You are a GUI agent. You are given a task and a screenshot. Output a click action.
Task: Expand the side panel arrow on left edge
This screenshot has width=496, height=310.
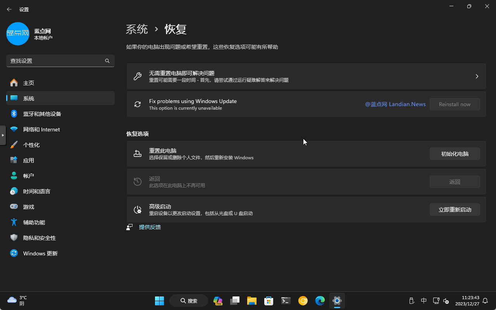3,135
